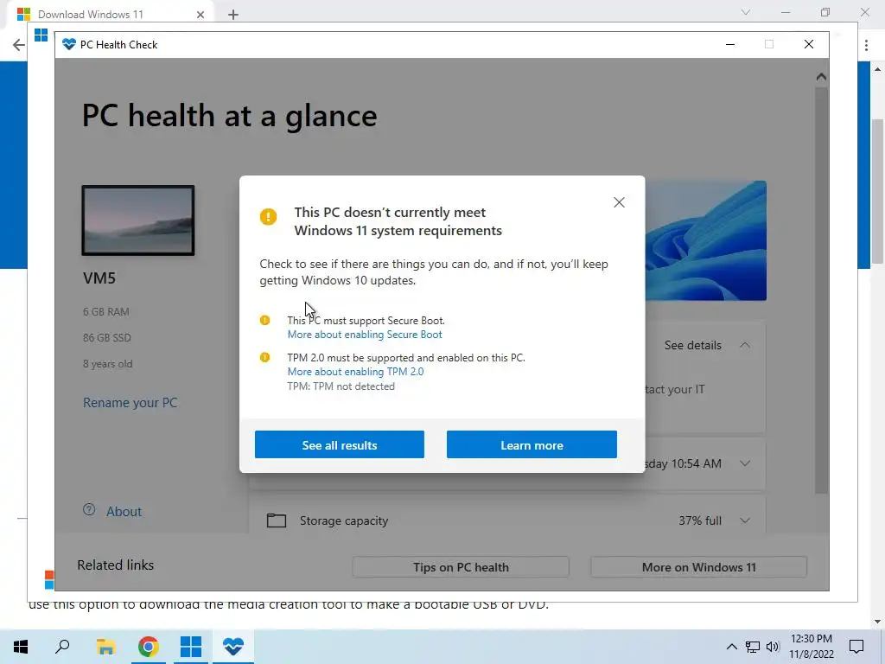The width and height of the screenshot is (885, 664).
Task: Click the Secure Boot warning icon
Action: coord(264,320)
